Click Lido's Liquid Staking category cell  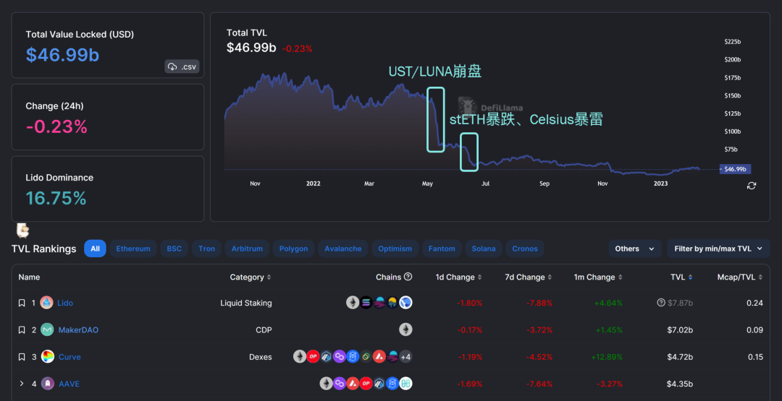(x=246, y=303)
